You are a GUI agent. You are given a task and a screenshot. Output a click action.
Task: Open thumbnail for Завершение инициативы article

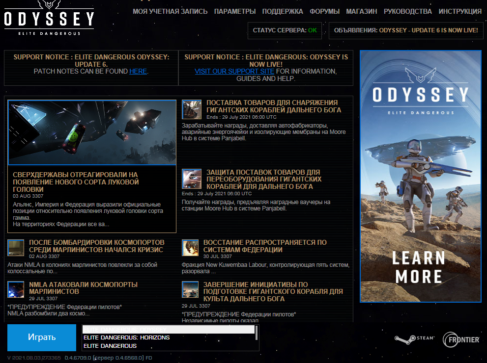(190, 289)
